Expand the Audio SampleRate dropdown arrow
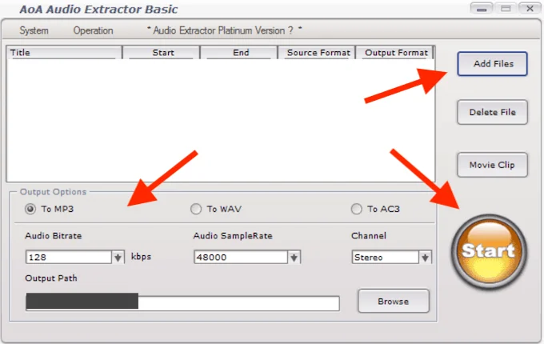The height and width of the screenshot is (344, 544). (294, 258)
